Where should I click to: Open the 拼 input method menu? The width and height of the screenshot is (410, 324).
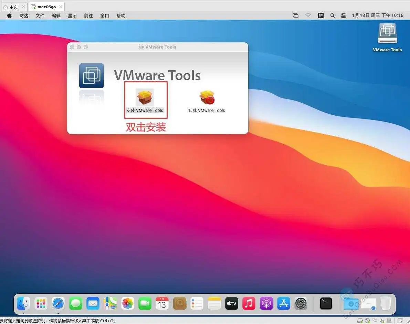point(320,15)
